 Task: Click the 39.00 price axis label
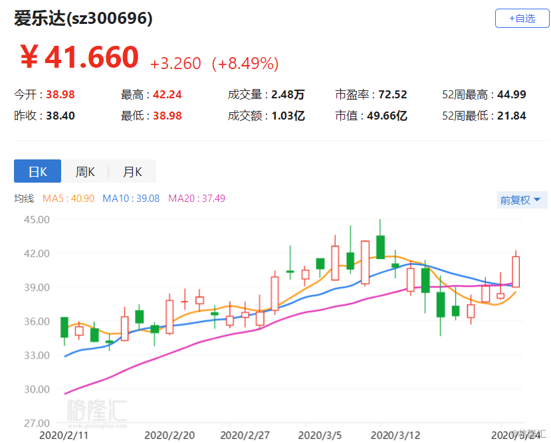point(37,287)
